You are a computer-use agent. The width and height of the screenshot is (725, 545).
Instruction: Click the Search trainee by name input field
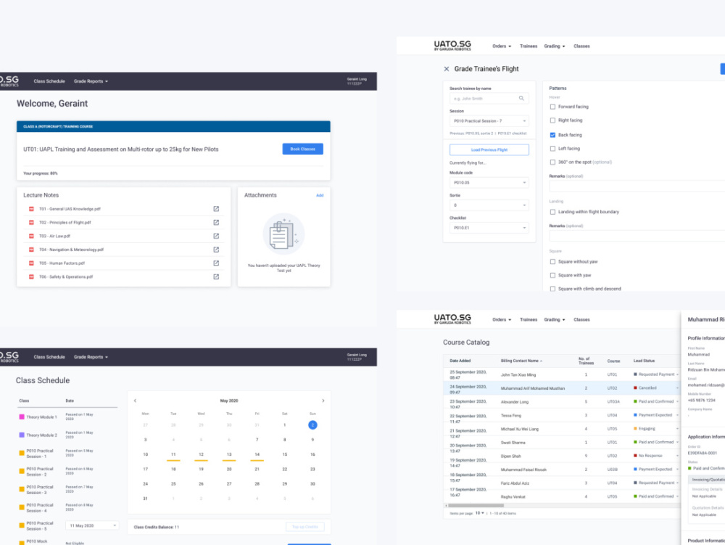pos(489,98)
